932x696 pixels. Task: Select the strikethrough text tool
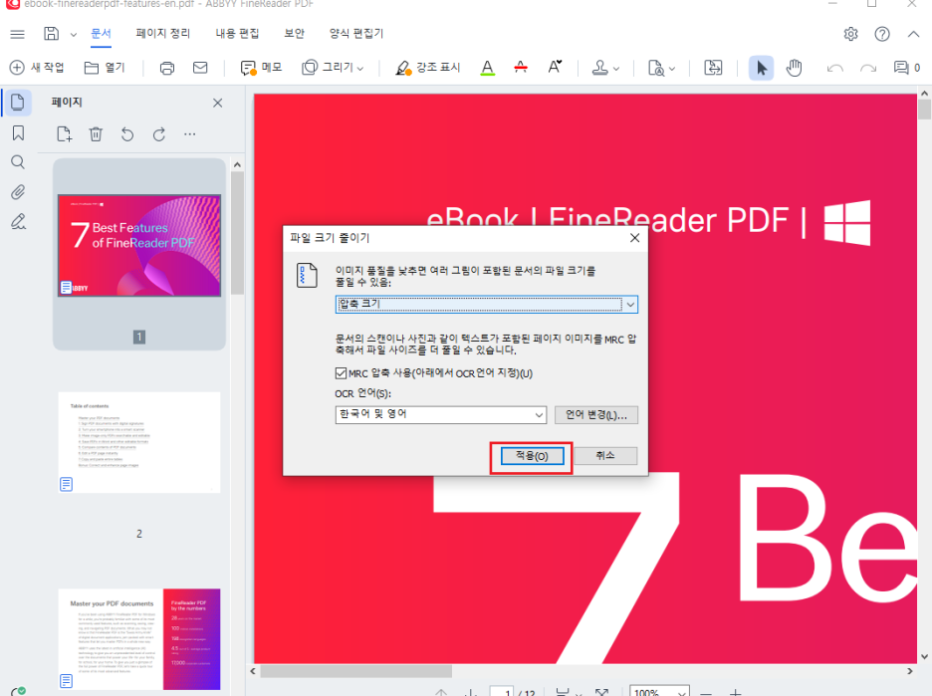point(521,67)
